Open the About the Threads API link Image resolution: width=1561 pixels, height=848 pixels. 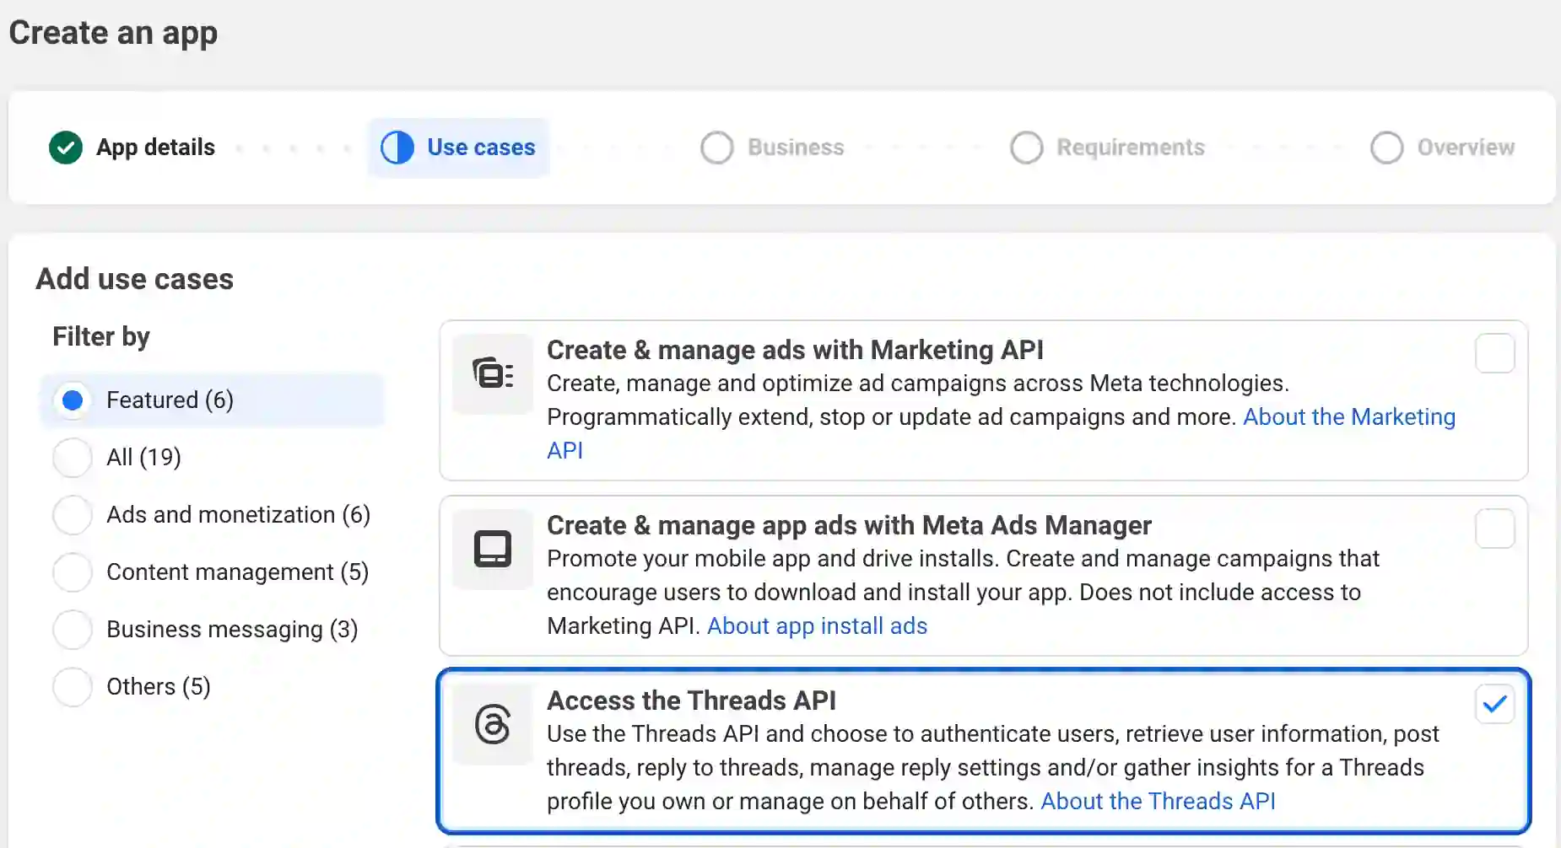[1158, 802]
